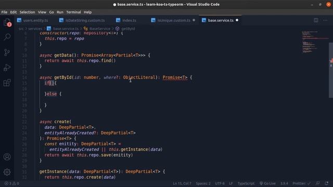Open the File menu
Viewport: 333px width, 187px height.
(x=4, y=12)
